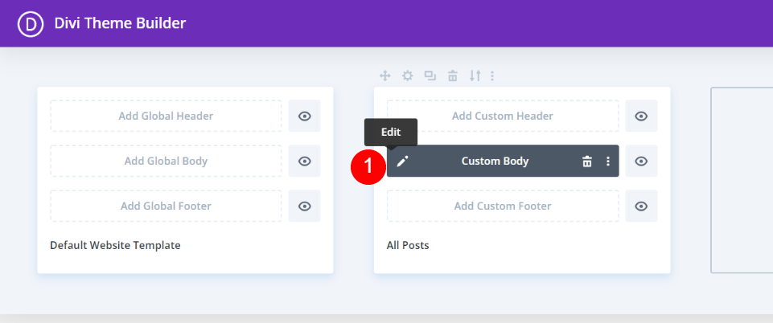Toggle visibility of Global Footer
This screenshot has height=323, width=773.
tap(305, 206)
